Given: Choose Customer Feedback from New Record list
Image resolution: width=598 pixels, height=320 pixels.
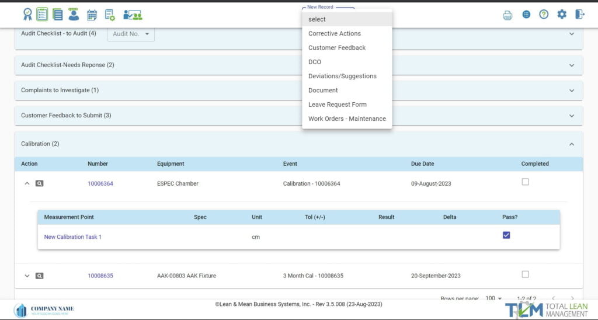Looking at the screenshot, I should pos(347,48).
